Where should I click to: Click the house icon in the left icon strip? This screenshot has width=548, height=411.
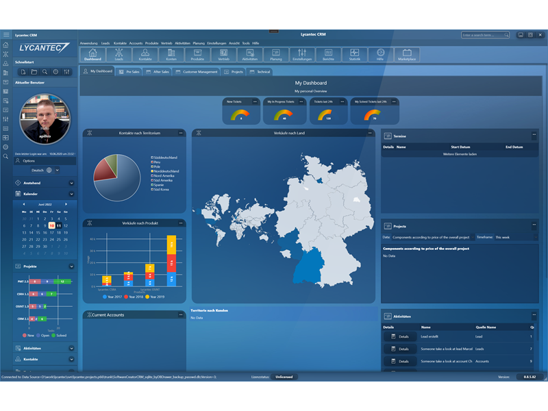(x=5, y=45)
